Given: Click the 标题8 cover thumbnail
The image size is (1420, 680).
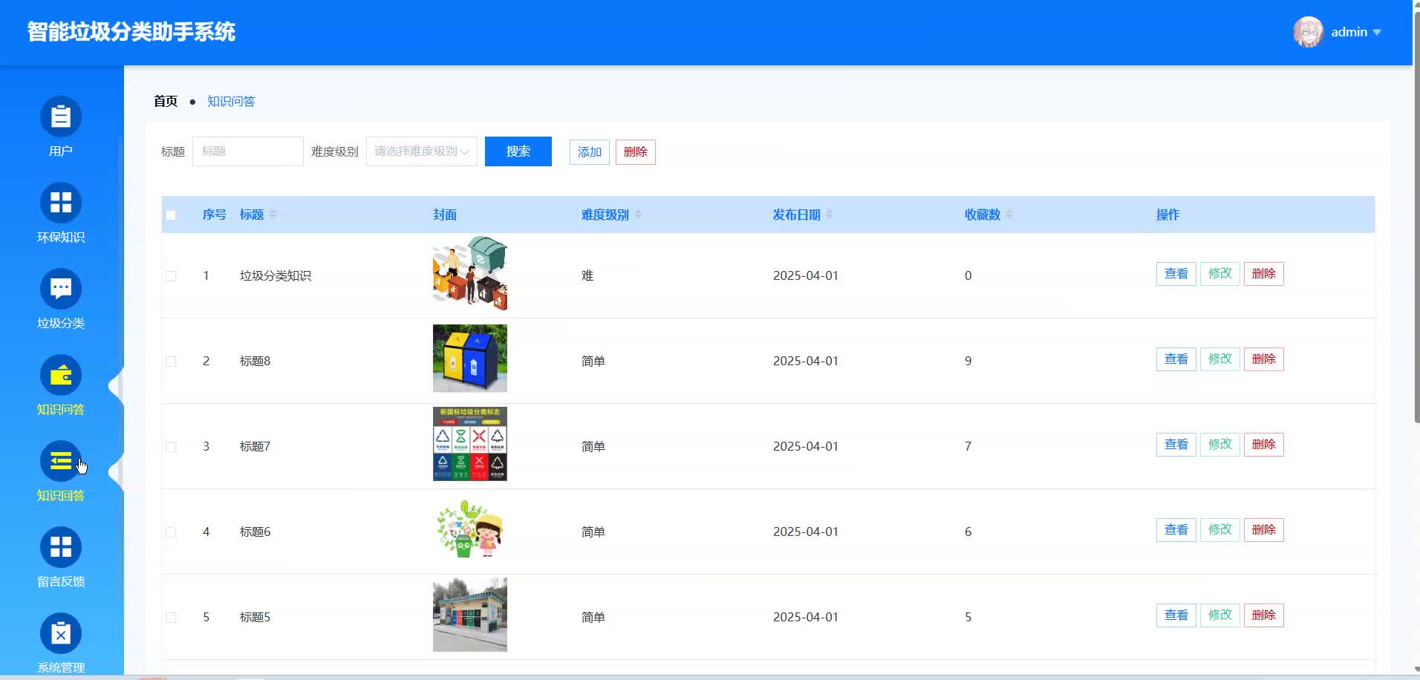Looking at the screenshot, I should (x=469, y=359).
